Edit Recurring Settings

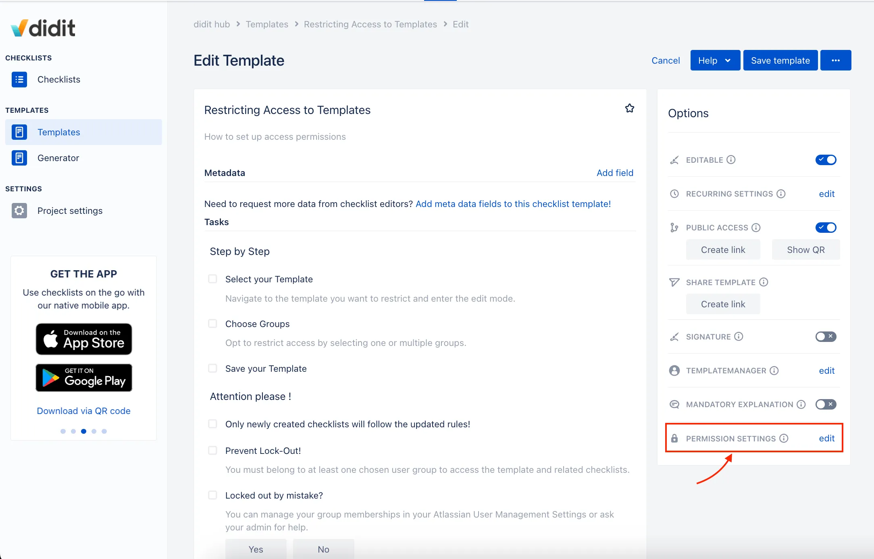pyautogui.click(x=826, y=194)
